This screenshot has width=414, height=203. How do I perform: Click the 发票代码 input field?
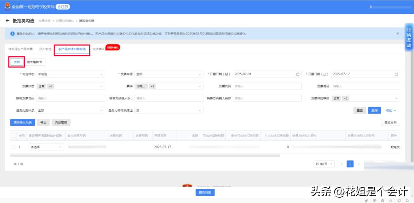pyautogui.click(x=267, y=86)
